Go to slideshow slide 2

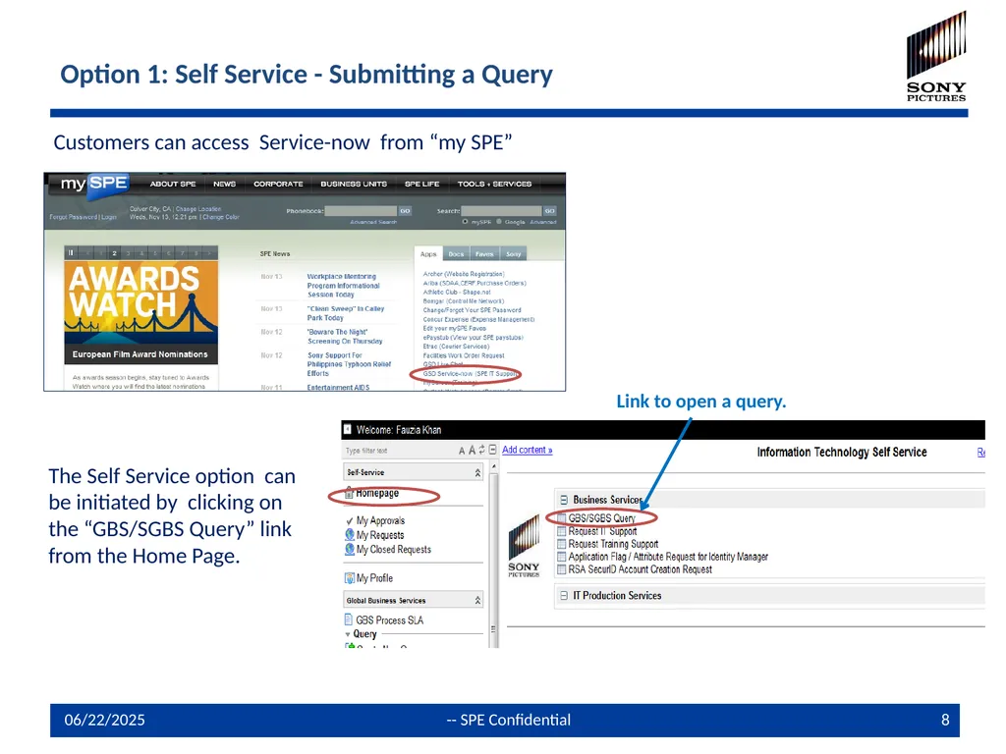[x=114, y=253]
